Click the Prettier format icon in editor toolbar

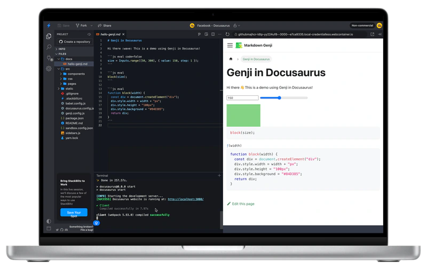pos(199,34)
